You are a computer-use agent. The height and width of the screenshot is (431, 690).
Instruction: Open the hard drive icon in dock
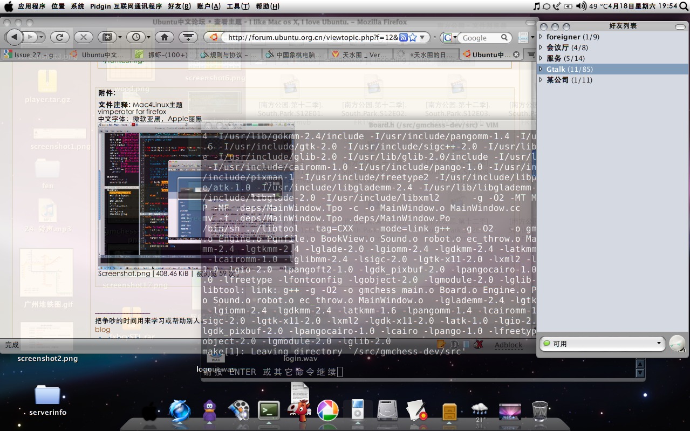coord(387,412)
